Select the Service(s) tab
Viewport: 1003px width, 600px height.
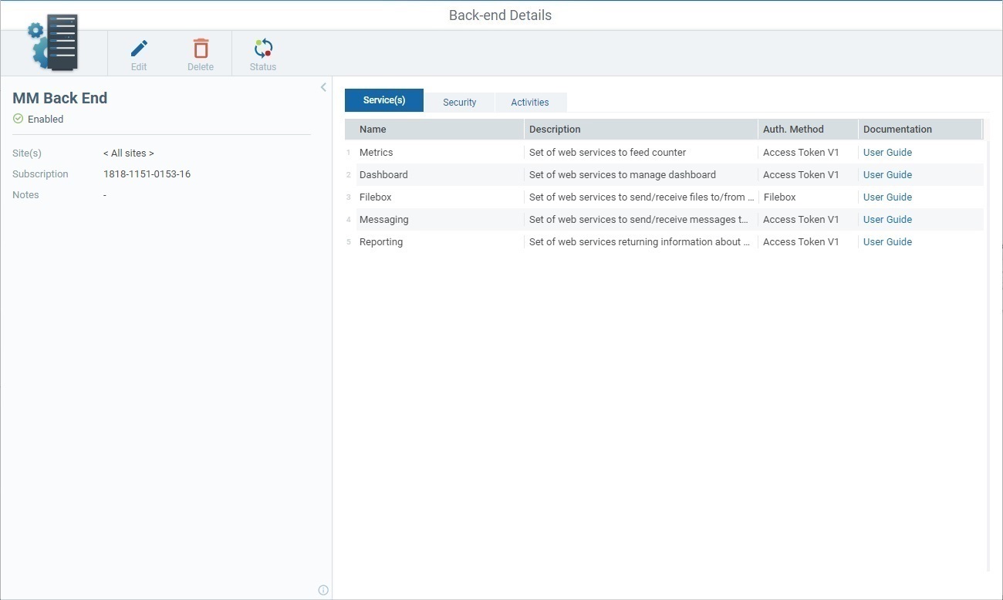click(x=383, y=99)
